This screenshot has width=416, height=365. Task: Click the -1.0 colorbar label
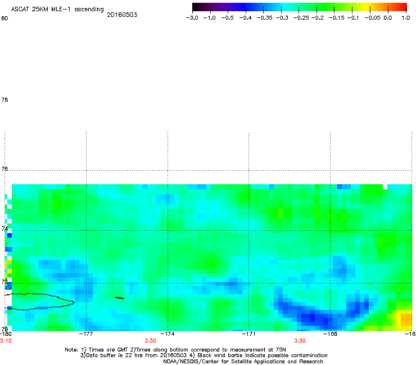(x=209, y=18)
